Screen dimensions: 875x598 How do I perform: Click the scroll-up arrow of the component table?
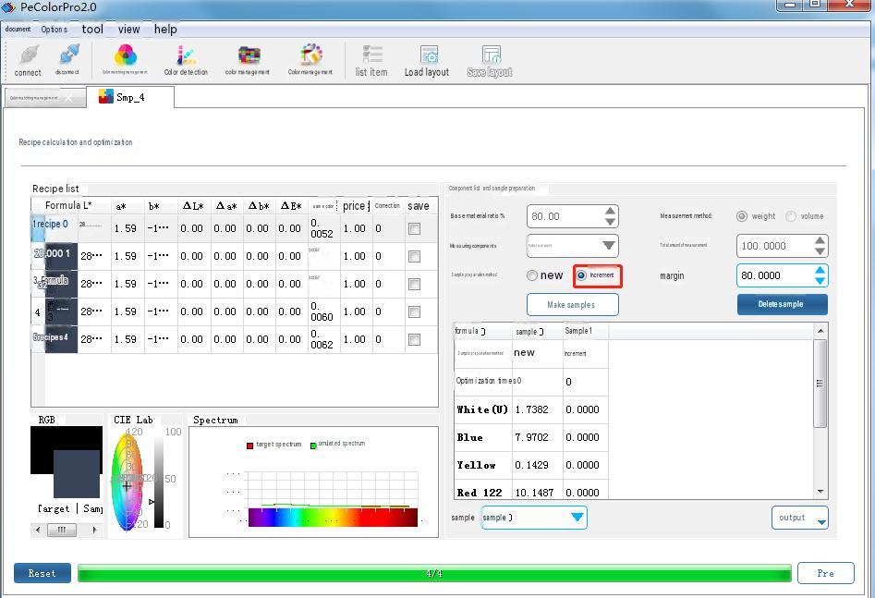click(x=820, y=331)
